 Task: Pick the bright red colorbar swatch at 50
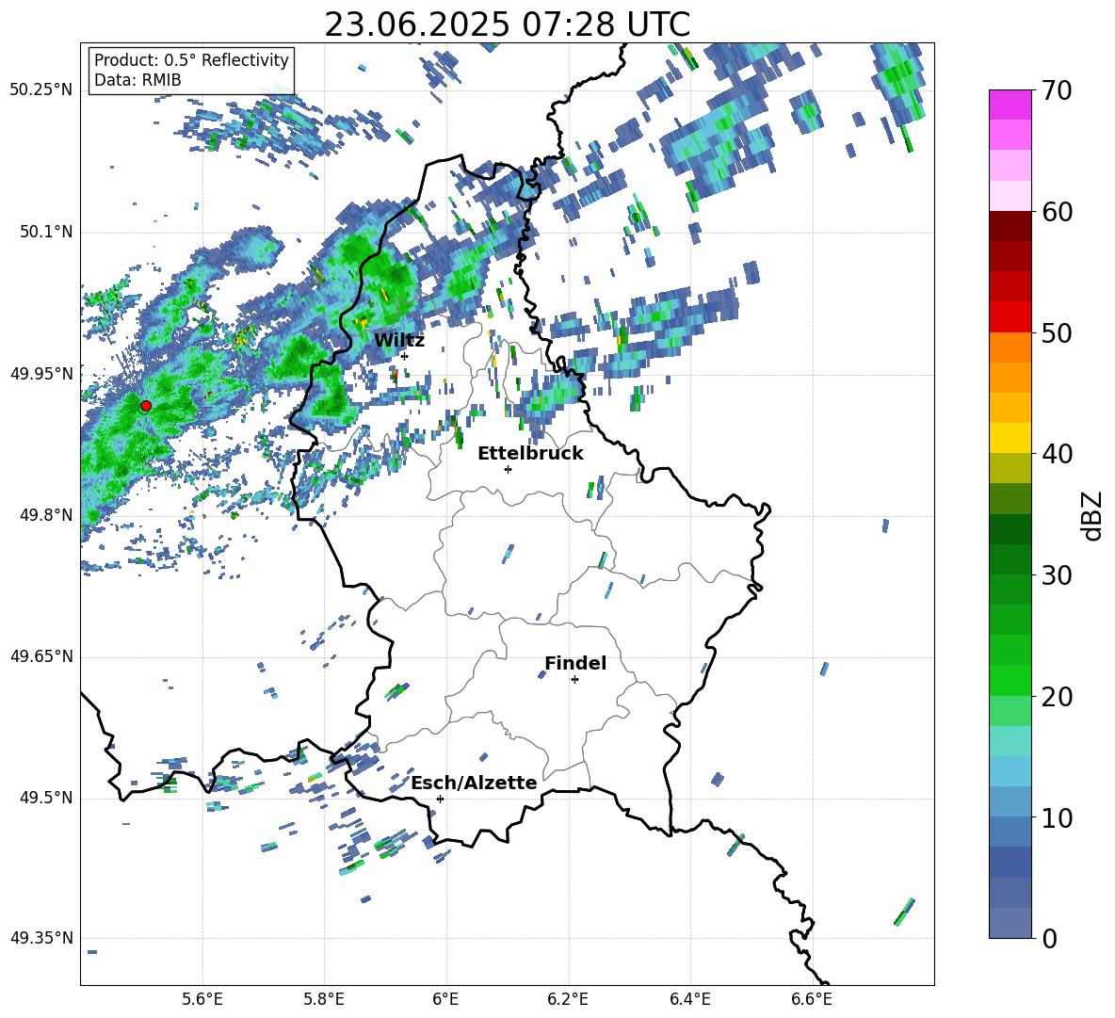pyautogui.click(x=1010, y=317)
